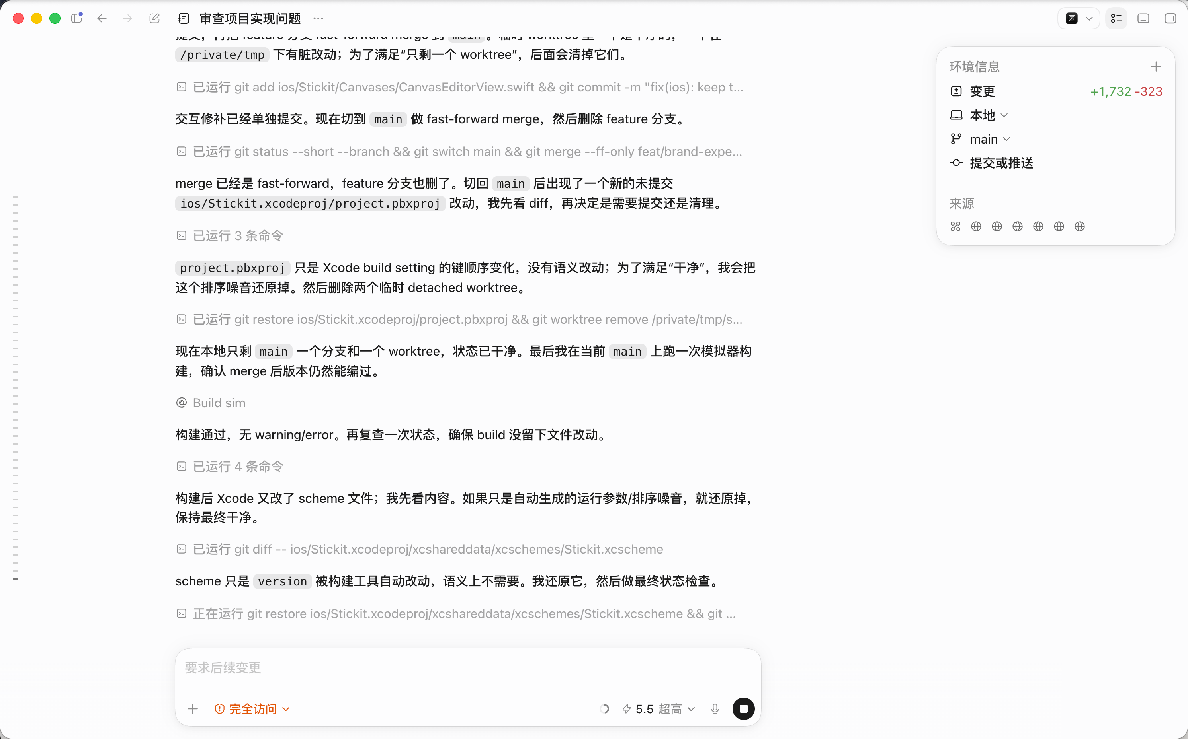Click the terminal icon beside 已运行 4 条命令
1188x739 pixels.
182,466
